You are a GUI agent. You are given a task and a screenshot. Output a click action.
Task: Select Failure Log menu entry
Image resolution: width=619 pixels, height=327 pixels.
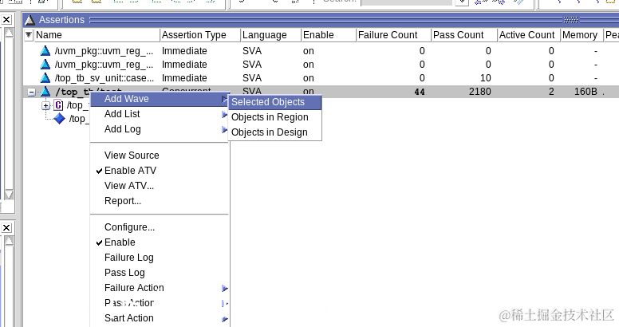pos(160,258)
